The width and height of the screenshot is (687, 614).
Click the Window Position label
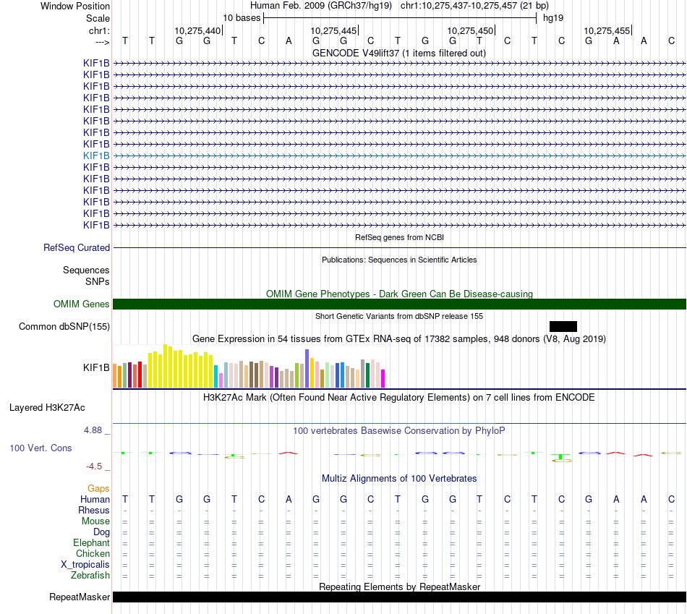[75, 6]
